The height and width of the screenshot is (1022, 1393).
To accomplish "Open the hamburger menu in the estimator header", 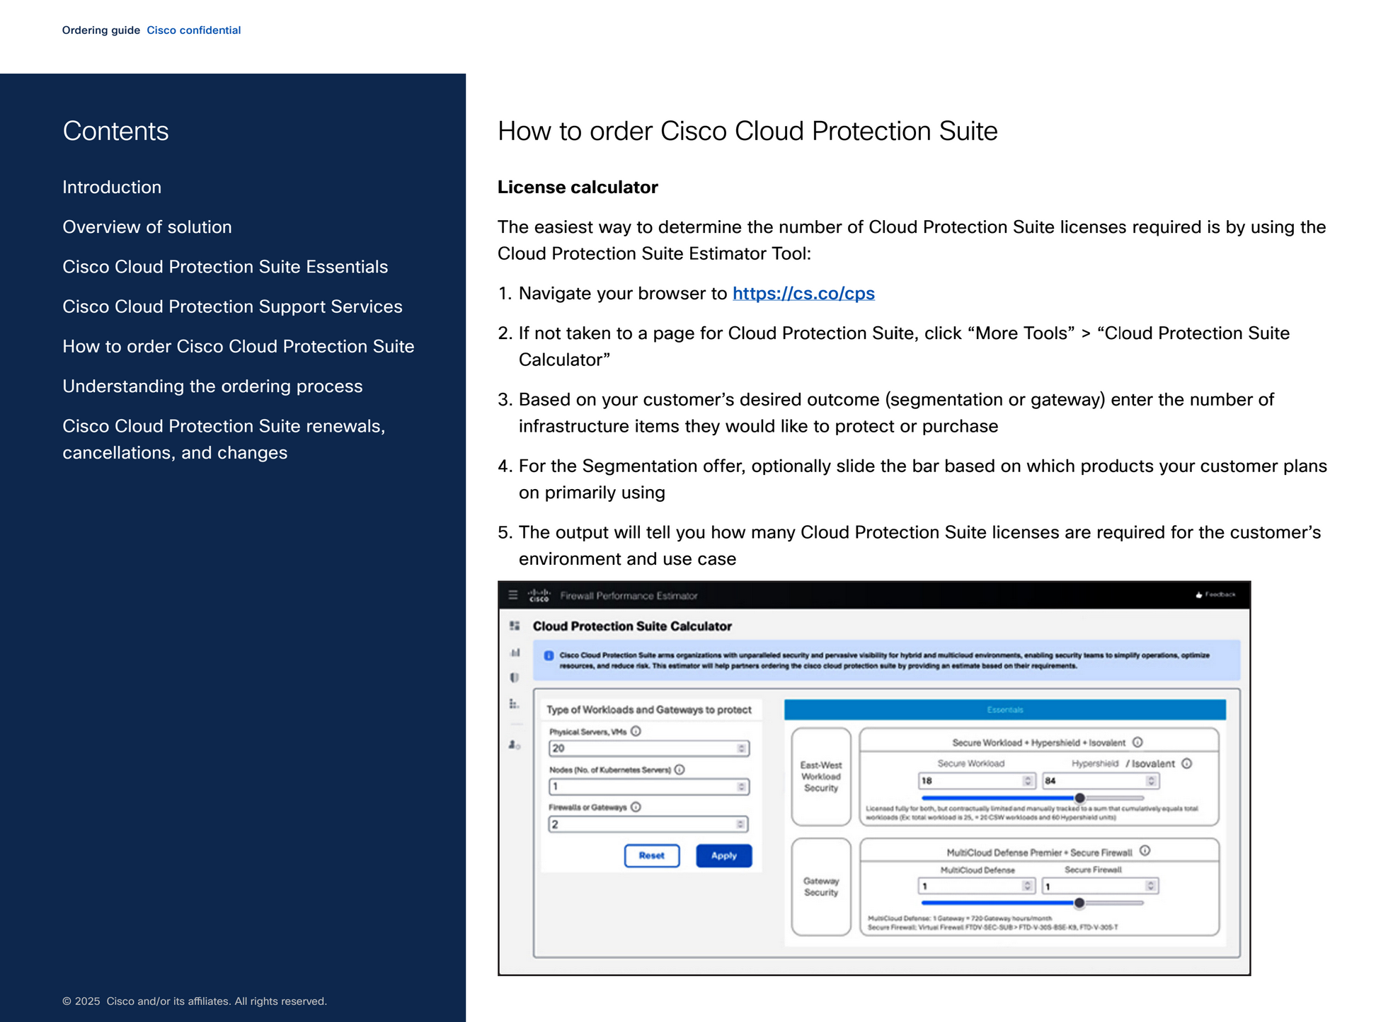I will [513, 595].
